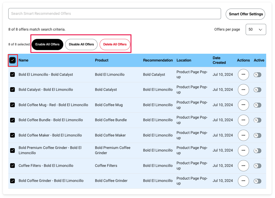Image resolution: width=275 pixels, height=198 pixels.
Task: Activate the Coffee Filters offer toggle
Action: 257,166
